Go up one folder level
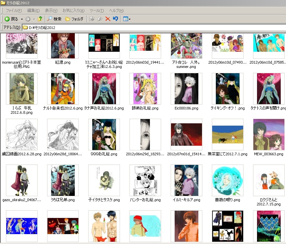This screenshot has height=244, width=286. coord(40,19)
